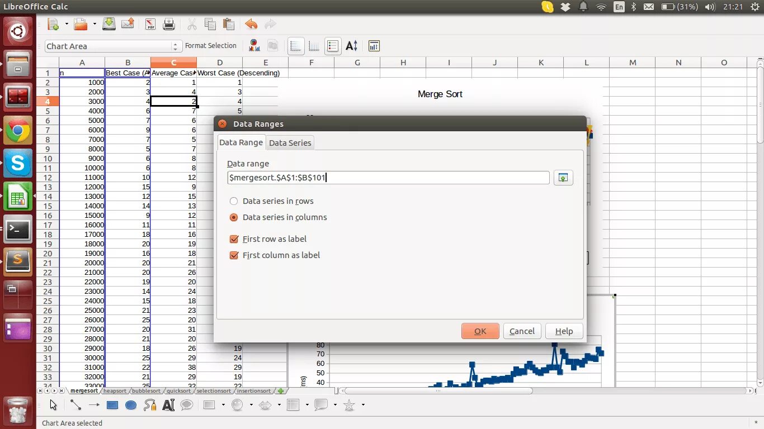Open the heapsort sheet tab

(x=115, y=391)
